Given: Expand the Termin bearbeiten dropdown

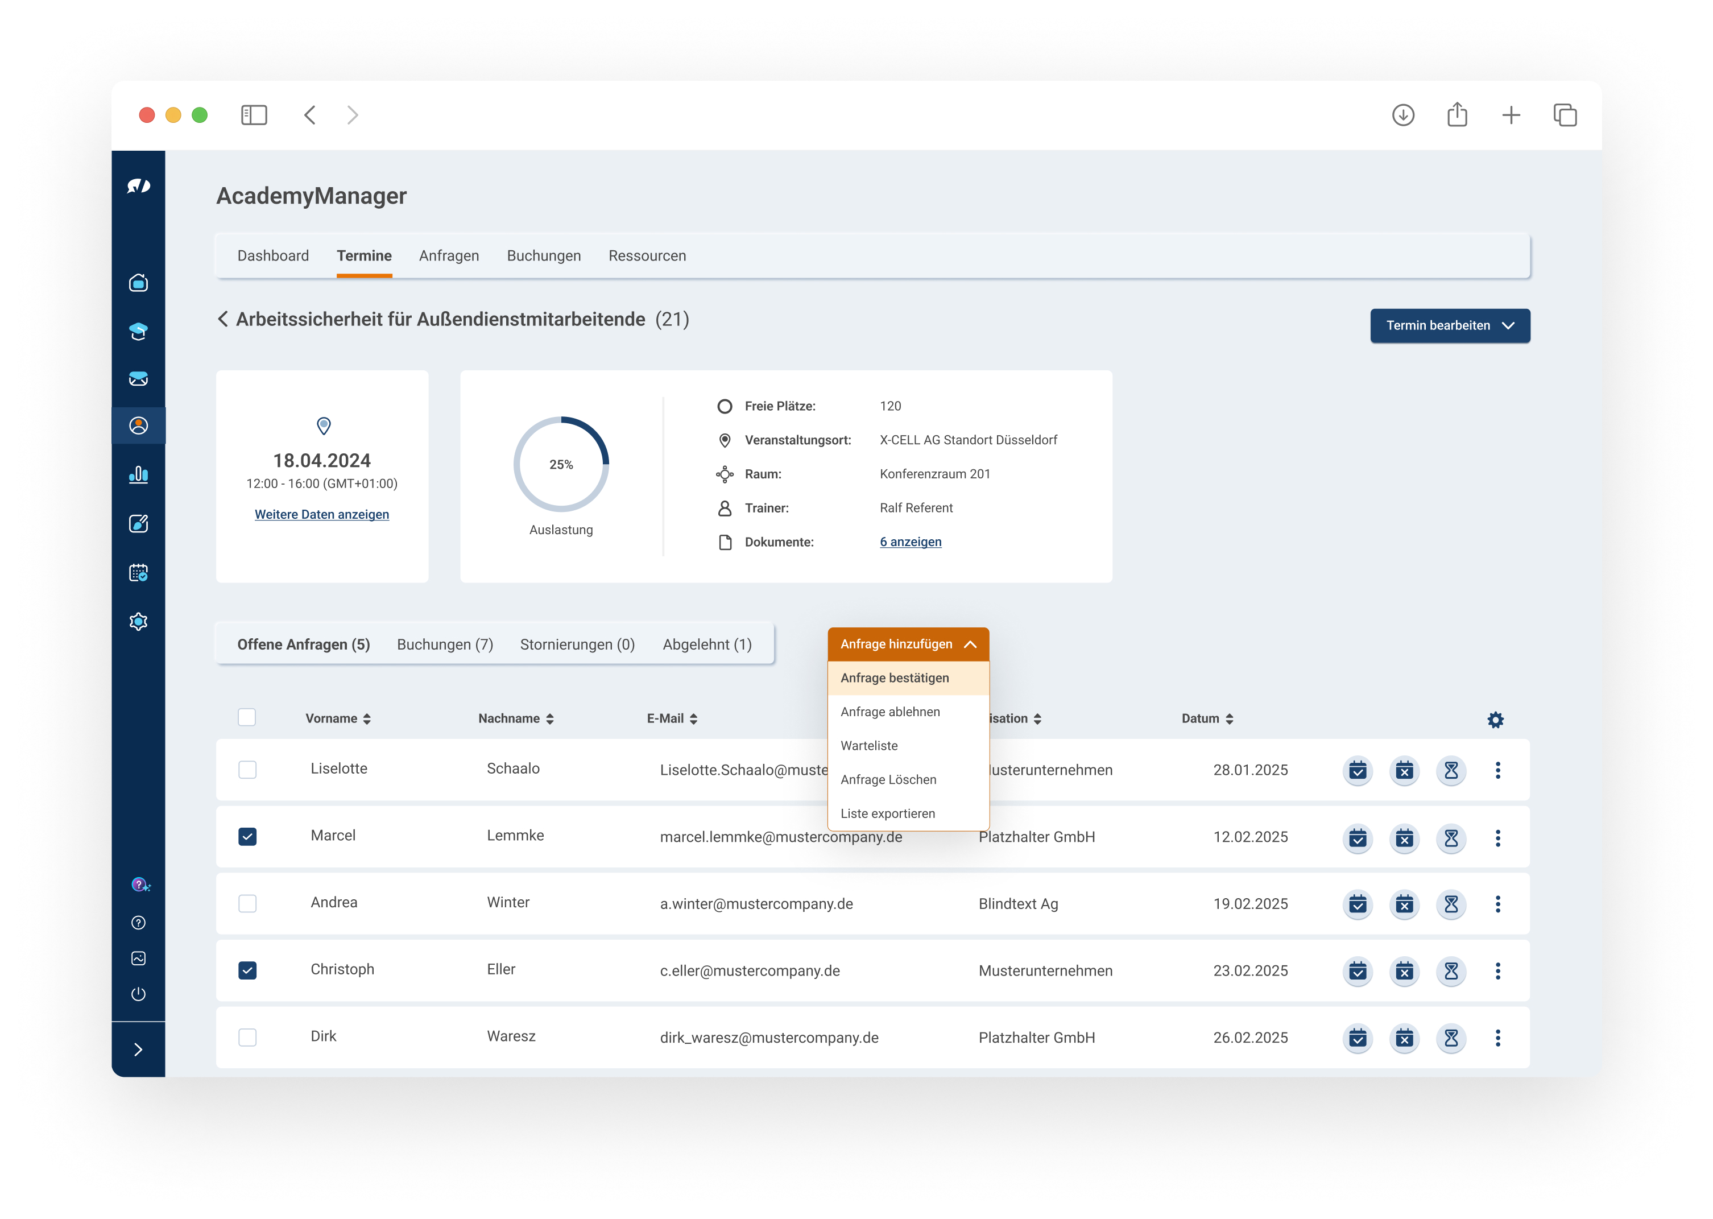Looking at the screenshot, I should coord(1449,326).
